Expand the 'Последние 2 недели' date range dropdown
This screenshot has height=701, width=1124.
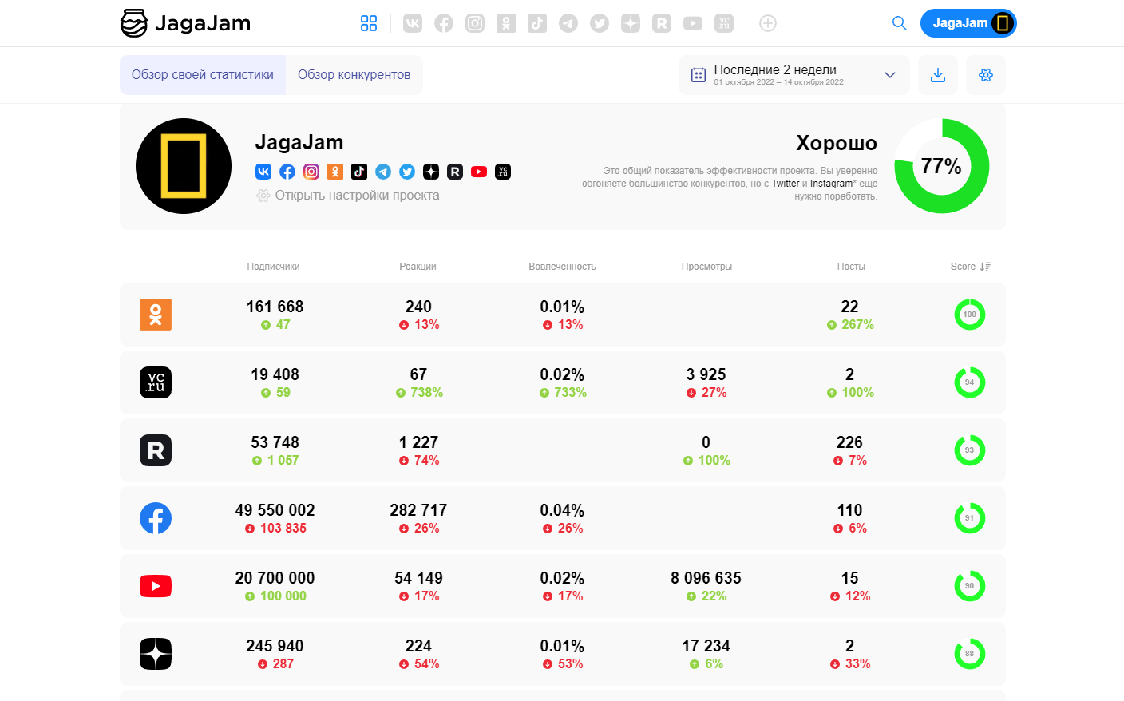[794, 75]
